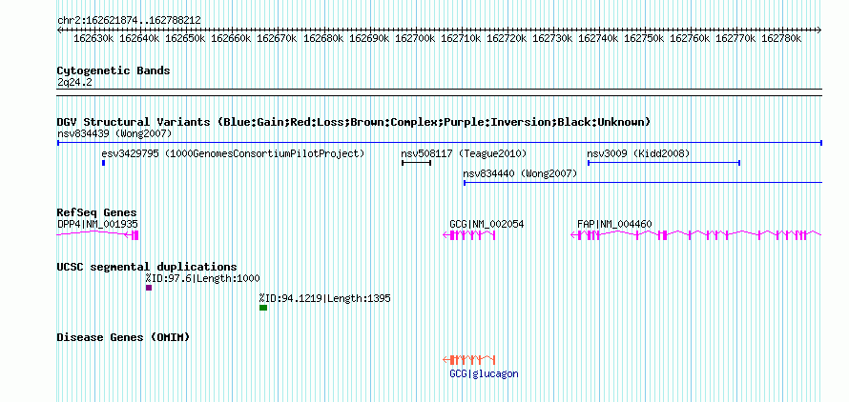Open the nsv508117 (Teague2010) variant label

click(x=464, y=153)
